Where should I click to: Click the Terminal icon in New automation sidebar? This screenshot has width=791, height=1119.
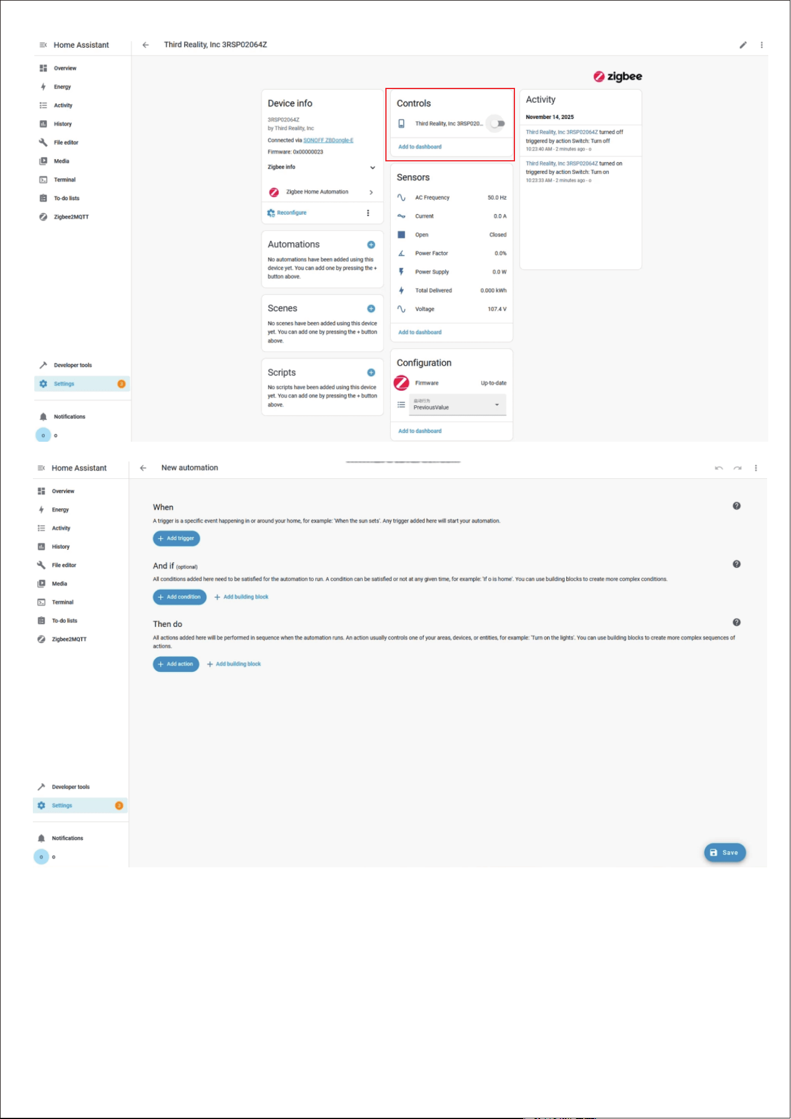tap(41, 603)
